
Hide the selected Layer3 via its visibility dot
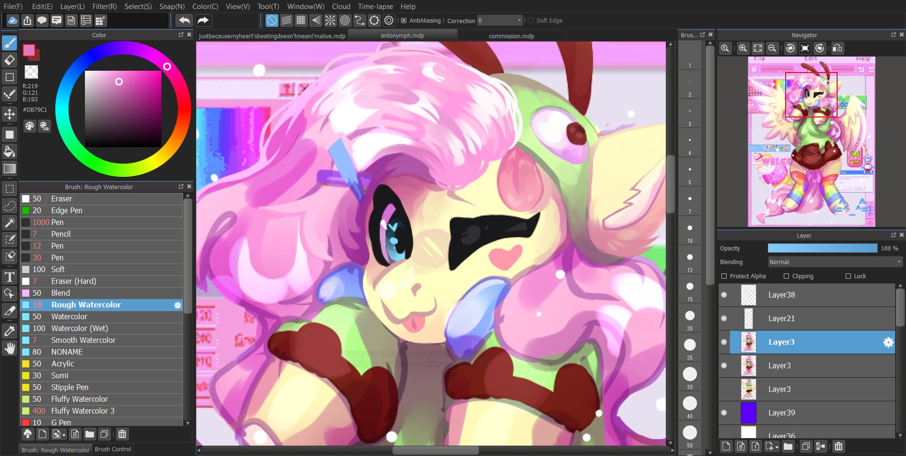[x=724, y=342]
